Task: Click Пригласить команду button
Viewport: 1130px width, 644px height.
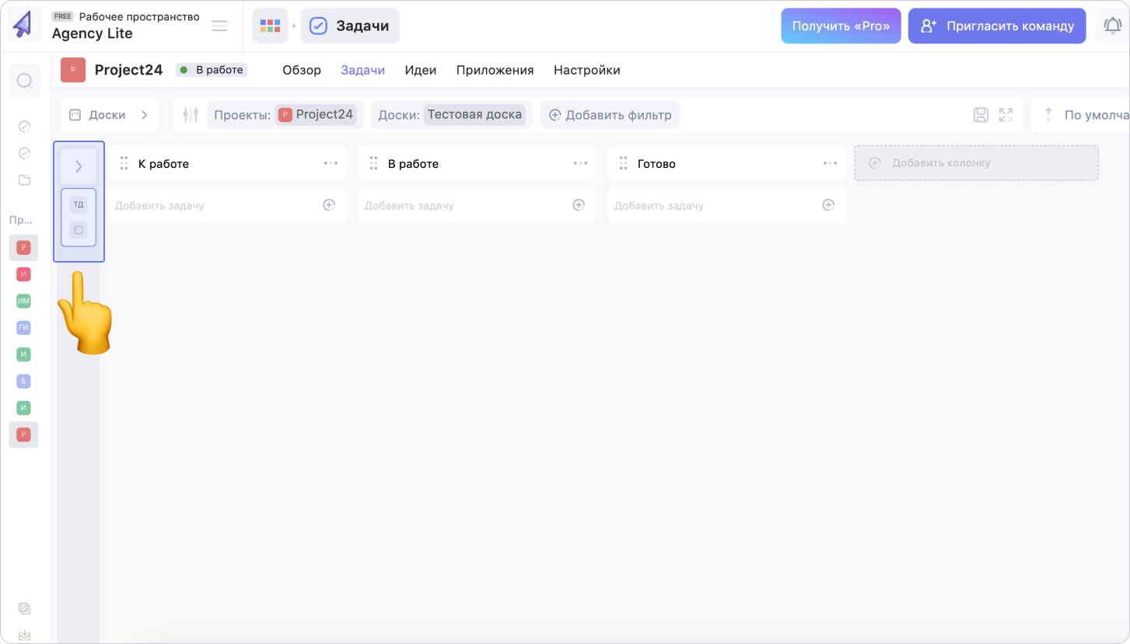Action: click(997, 26)
